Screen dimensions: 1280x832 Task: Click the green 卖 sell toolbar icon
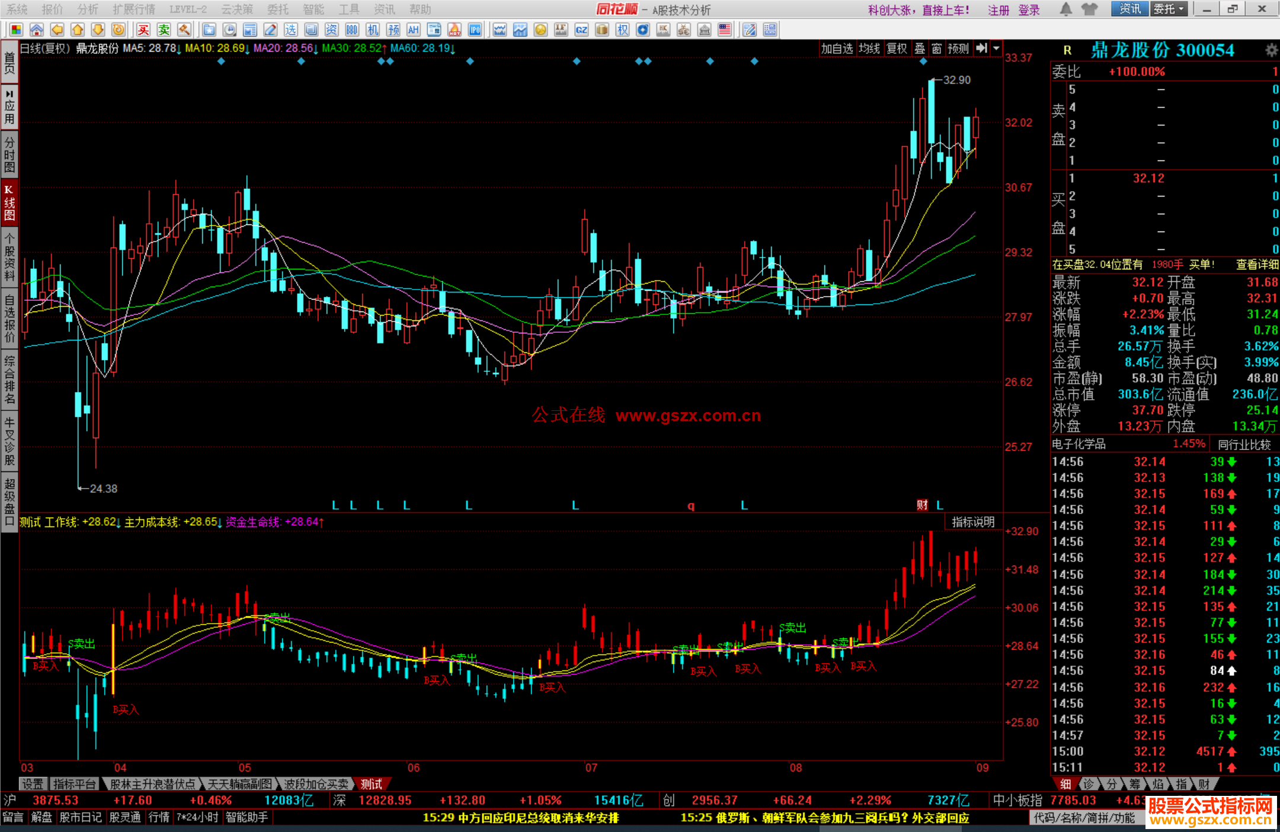(x=164, y=30)
